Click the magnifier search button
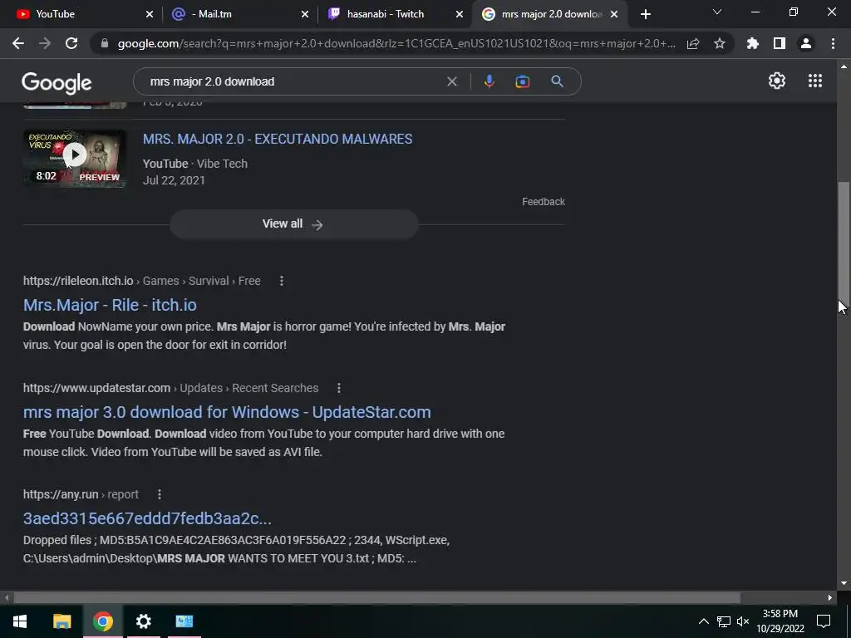Image resolution: width=851 pixels, height=638 pixels. point(557,81)
